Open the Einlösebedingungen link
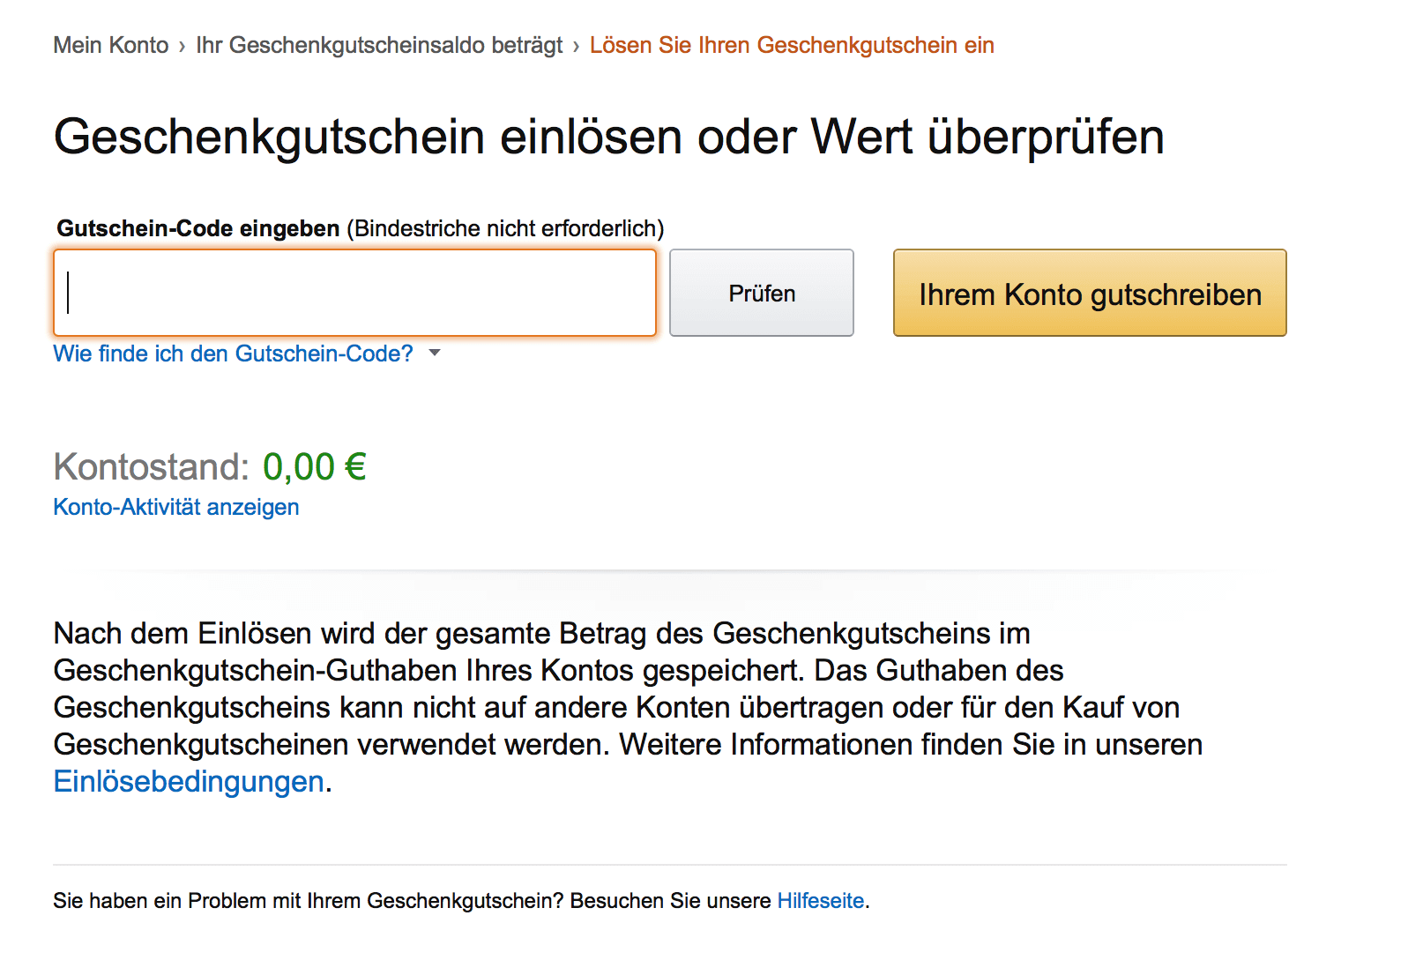The width and height of the screenshot is (1423, 975). tap(189, 781)
